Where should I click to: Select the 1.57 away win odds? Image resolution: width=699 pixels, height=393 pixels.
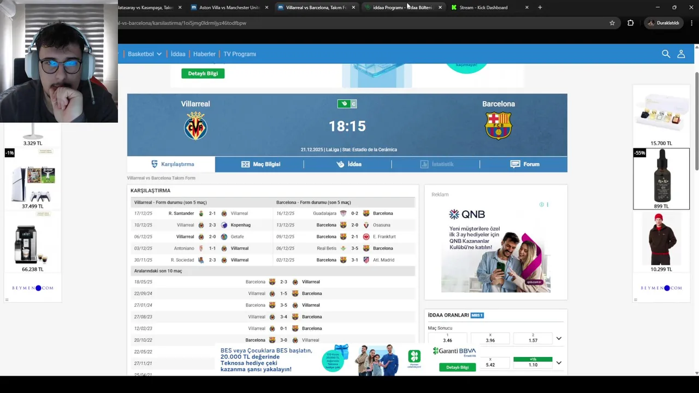[x=533, y=338]
